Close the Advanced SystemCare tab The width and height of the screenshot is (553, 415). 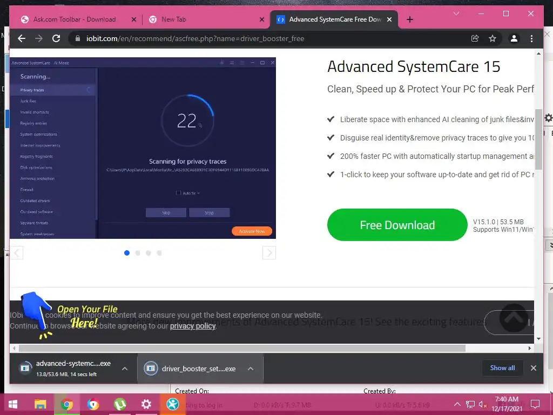(x=389, y=19)
